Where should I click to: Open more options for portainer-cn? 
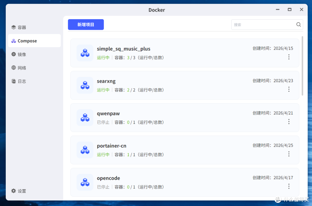tap(289, 154)
